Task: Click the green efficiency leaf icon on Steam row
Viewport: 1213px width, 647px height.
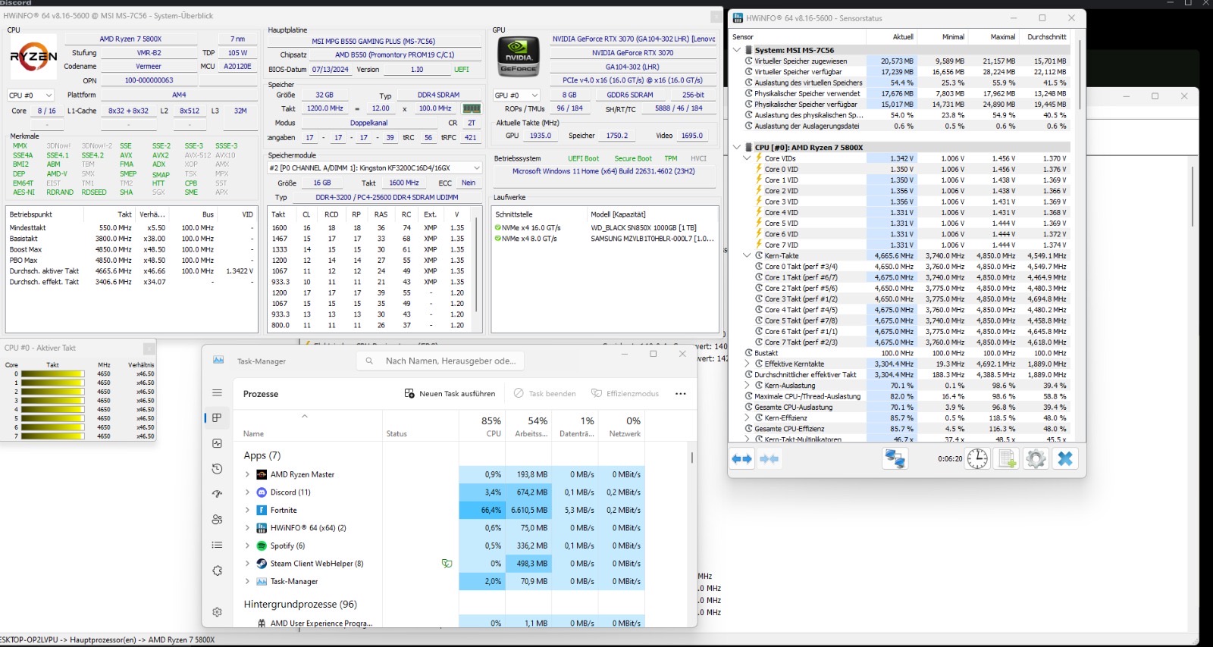Action: pos(447,564)
